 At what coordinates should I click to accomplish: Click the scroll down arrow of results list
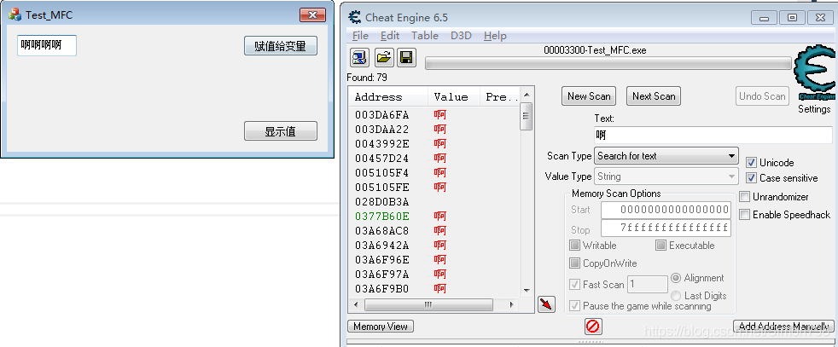click(526, 291)
